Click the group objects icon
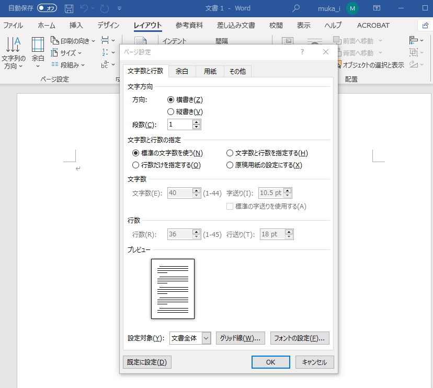 pyautogui.click(x=416, y=52)
